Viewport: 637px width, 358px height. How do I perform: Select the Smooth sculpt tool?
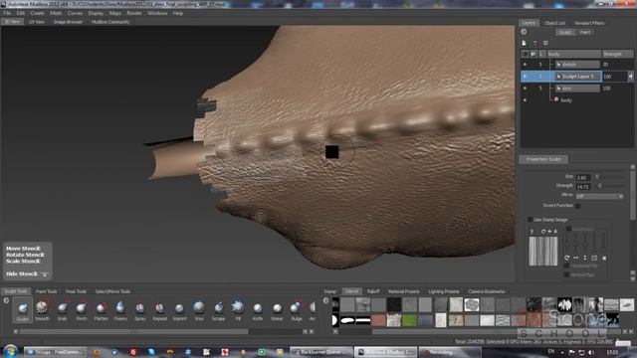pos(42,310)
